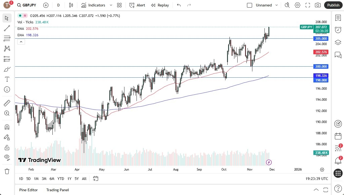Hide the GBPJPY series via legend toggle
Image resolution: width=344 pixels, height=195 pixels.
(20, 16)
